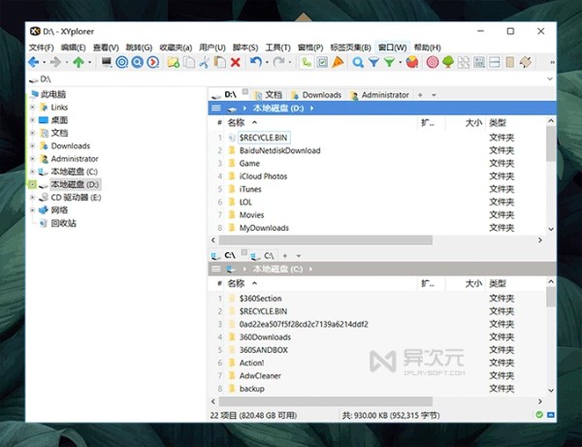582x447 pixels.
Task: Click the green tree toolbar icon
Action: tap(448, 62)
